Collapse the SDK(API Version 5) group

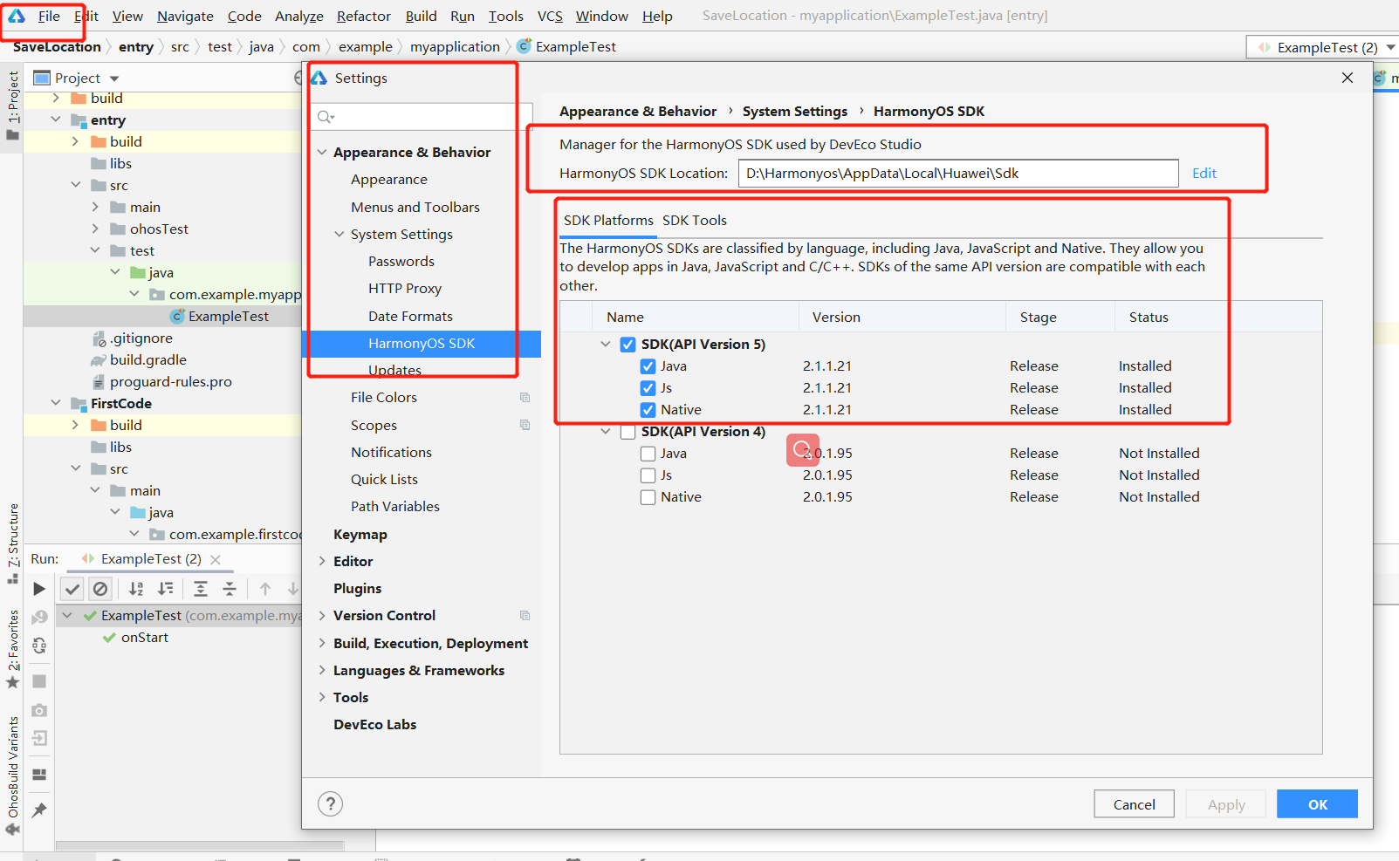pos(606,344)
